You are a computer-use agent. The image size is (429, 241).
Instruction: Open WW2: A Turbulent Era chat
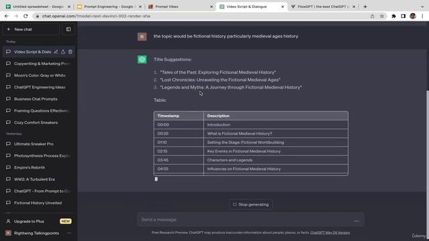(x=39, y=179)
